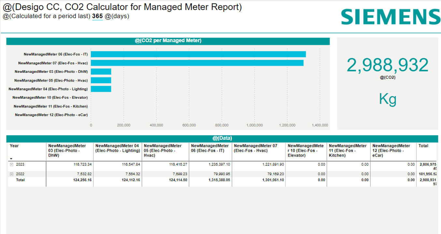The image size is (441, 234).
Task: Select the NewManagedMeter 07 Elec-Fos Hvac bar
Action: tap(197, 63)
